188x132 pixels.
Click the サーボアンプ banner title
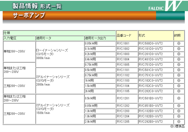[29, 15]
